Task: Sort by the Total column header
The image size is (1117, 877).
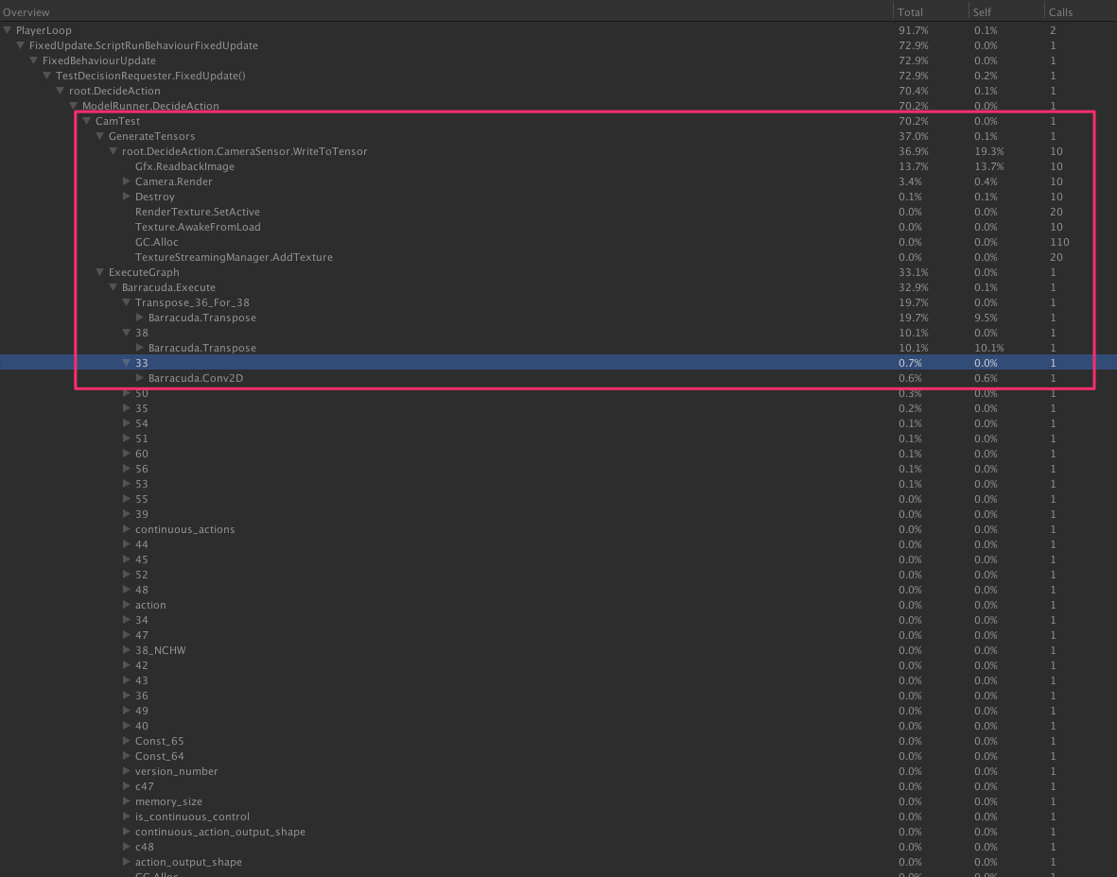Action: [x=911, y=12]
